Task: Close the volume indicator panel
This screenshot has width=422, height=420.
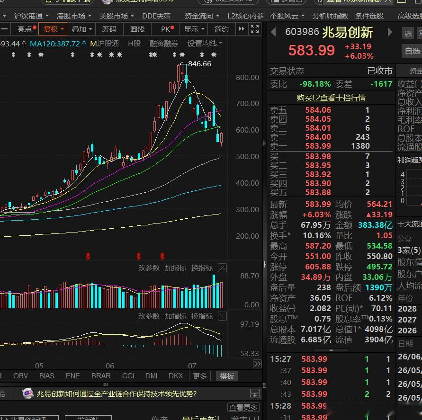Action: click(222, 268)
